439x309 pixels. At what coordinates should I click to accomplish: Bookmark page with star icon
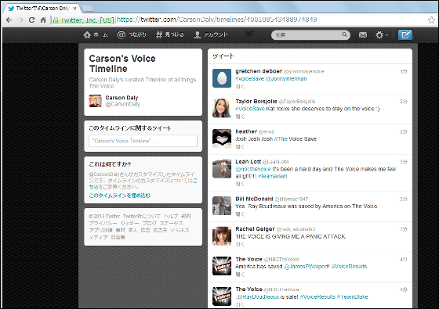(x=431, y=20)
